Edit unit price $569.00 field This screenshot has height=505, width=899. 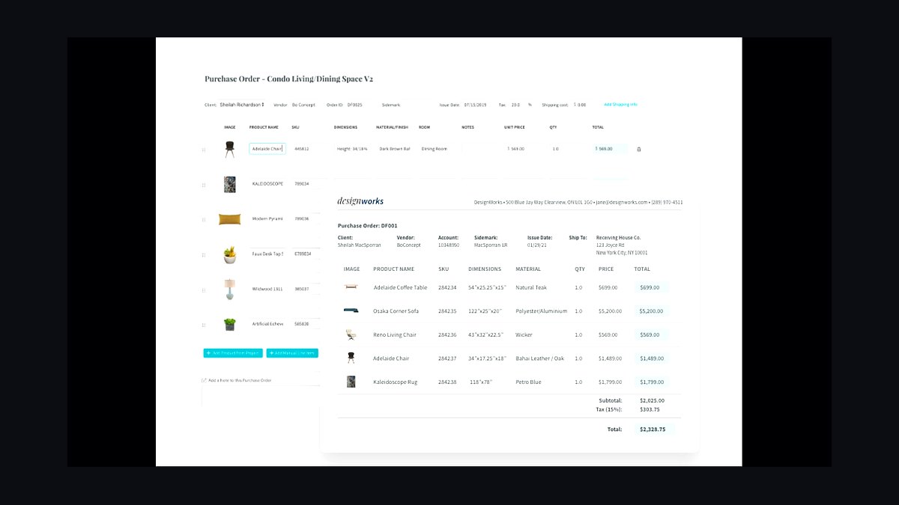pos(523,149)
